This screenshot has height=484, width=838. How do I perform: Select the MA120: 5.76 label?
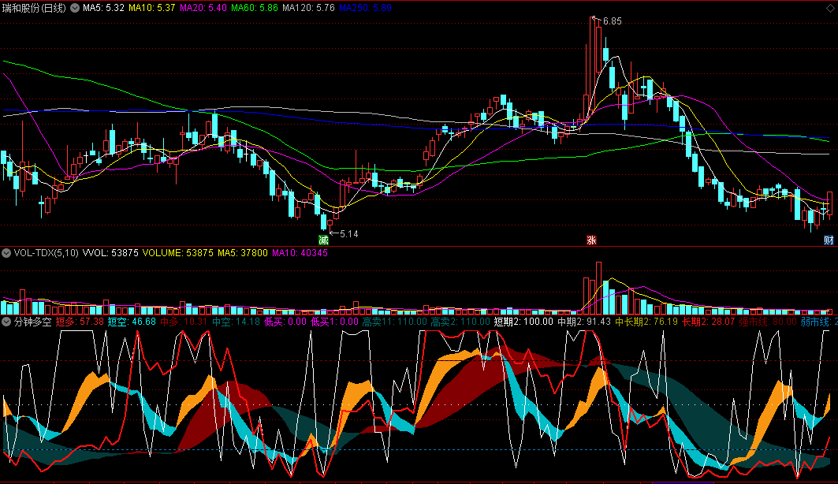308,8
